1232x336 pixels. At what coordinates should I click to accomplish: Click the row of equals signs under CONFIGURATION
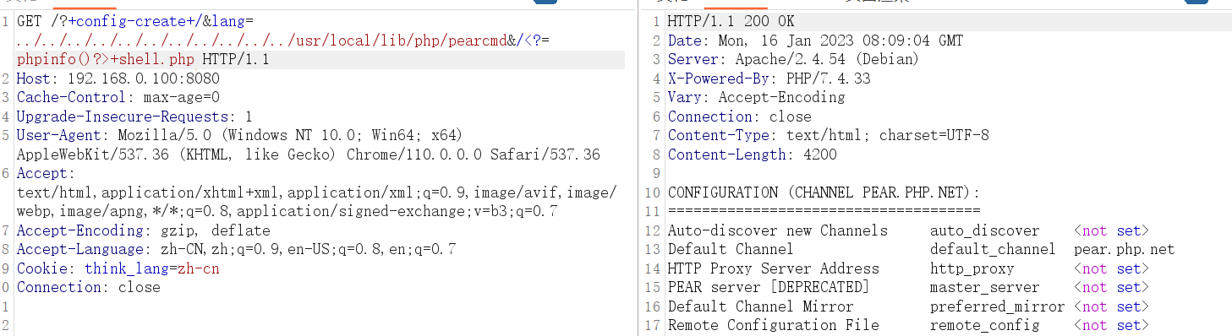coord(824,210)
